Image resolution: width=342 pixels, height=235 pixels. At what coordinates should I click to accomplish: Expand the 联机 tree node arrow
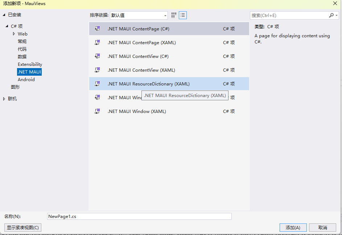click(4, 99)
